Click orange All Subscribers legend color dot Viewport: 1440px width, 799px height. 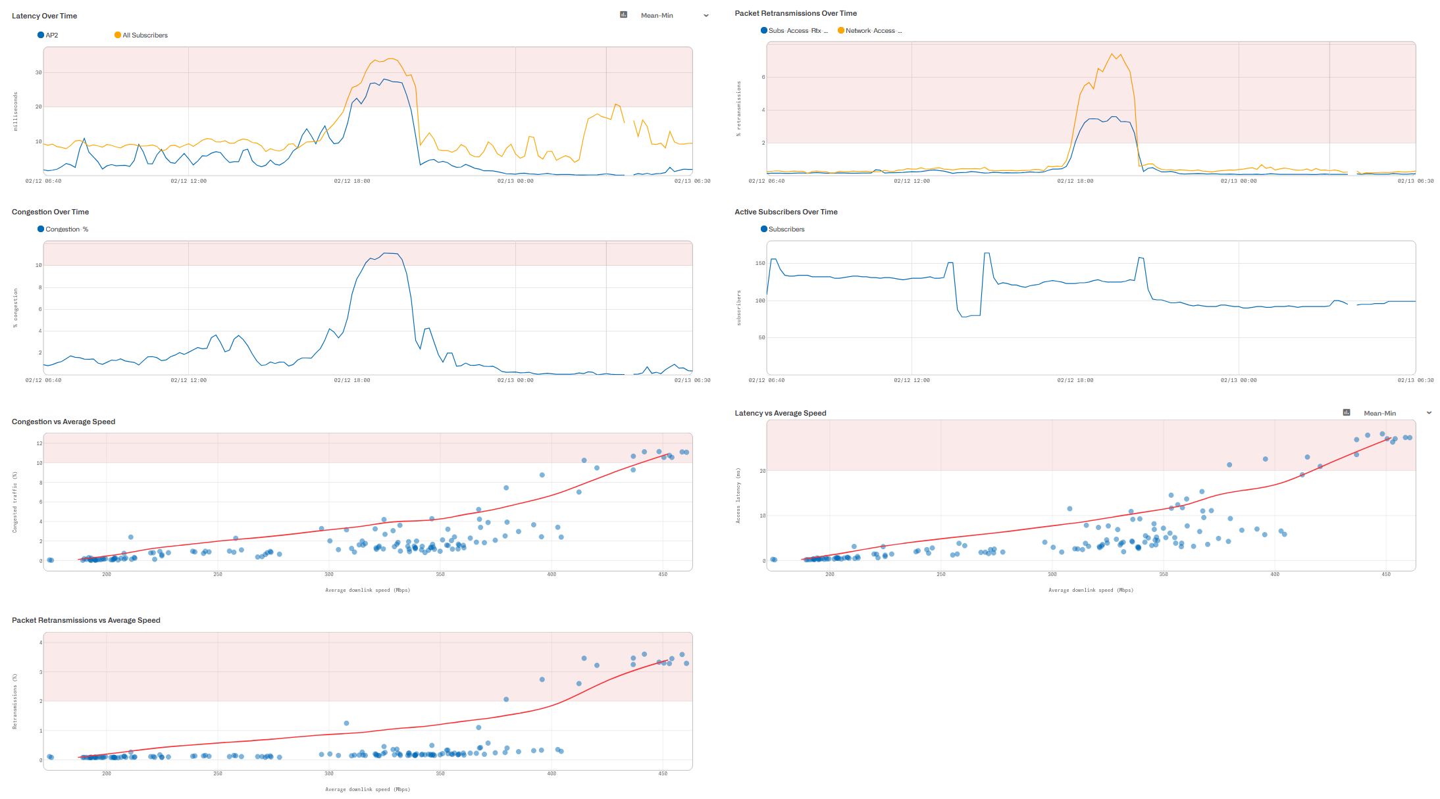tap(118, 36)
